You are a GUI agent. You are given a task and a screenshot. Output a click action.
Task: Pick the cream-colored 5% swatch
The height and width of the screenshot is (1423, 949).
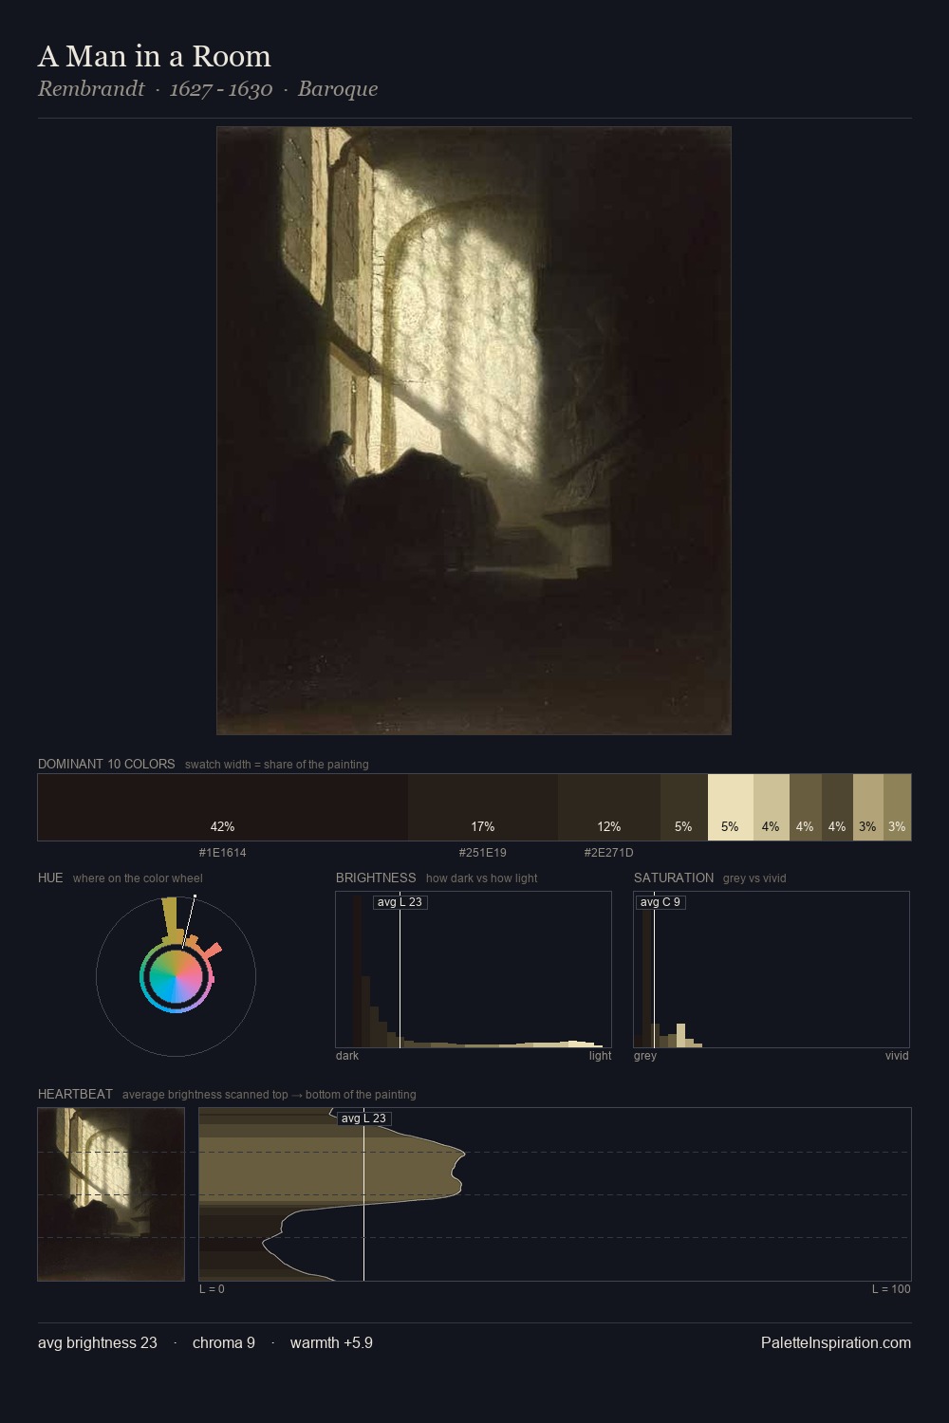pos(731,807)
